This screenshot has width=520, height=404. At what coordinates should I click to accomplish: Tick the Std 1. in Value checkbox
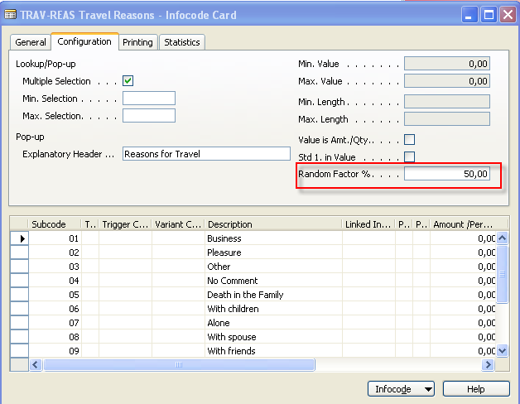click(409, 157)
